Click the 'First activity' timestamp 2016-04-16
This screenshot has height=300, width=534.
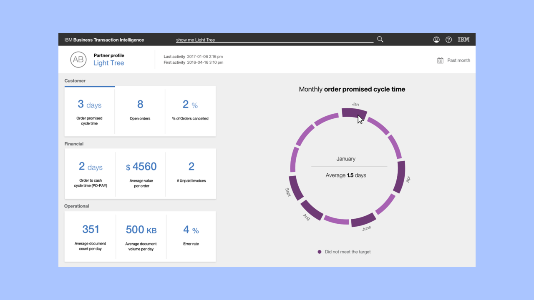[205, 62]
